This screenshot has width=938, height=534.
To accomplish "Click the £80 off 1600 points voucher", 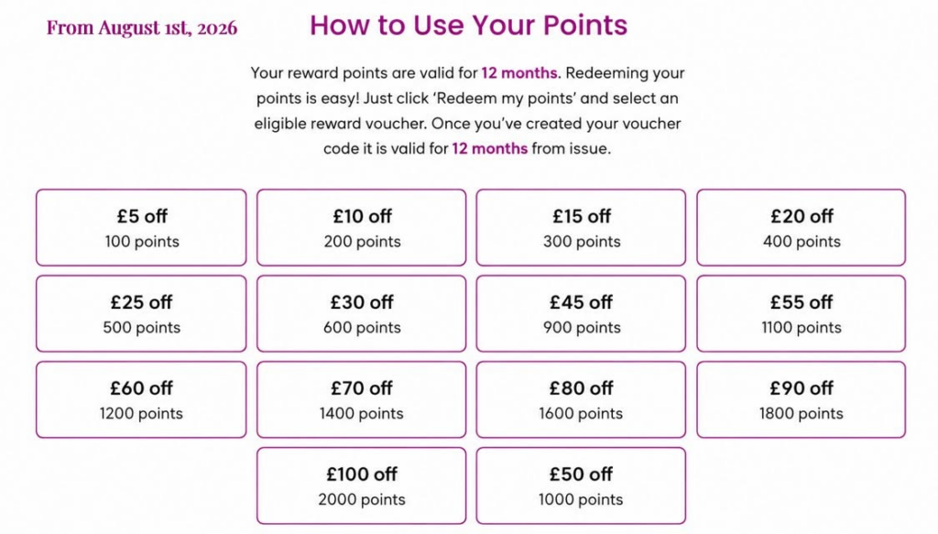I will tap(581, 399).
